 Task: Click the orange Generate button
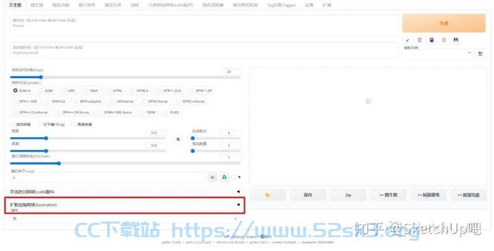(444, 23)
